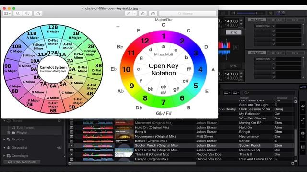Enable SYNC on the lower deck

[x=234, y=66]
